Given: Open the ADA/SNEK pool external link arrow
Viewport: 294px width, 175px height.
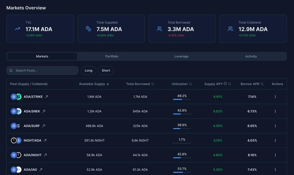Looking at the screenshot, I should (x=44, y=111).
